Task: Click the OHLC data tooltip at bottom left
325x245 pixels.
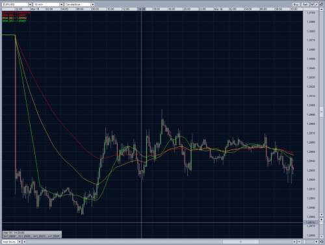Action: point(32,235)
